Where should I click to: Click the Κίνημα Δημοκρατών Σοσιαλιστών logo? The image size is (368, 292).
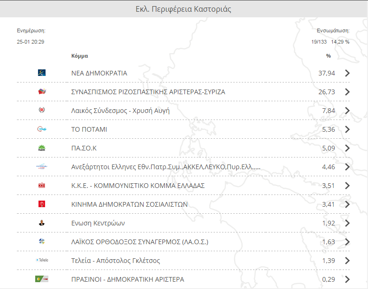click(42, 204)
